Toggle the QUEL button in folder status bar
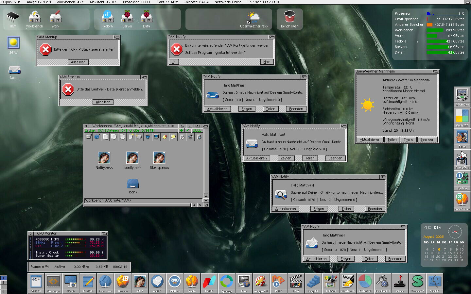The height and width of the screenshot is (294, 471). click(x=197, y=131)
